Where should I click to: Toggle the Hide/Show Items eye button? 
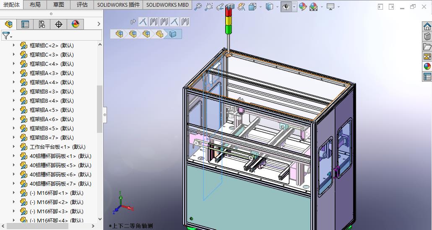tap(286, 7)
